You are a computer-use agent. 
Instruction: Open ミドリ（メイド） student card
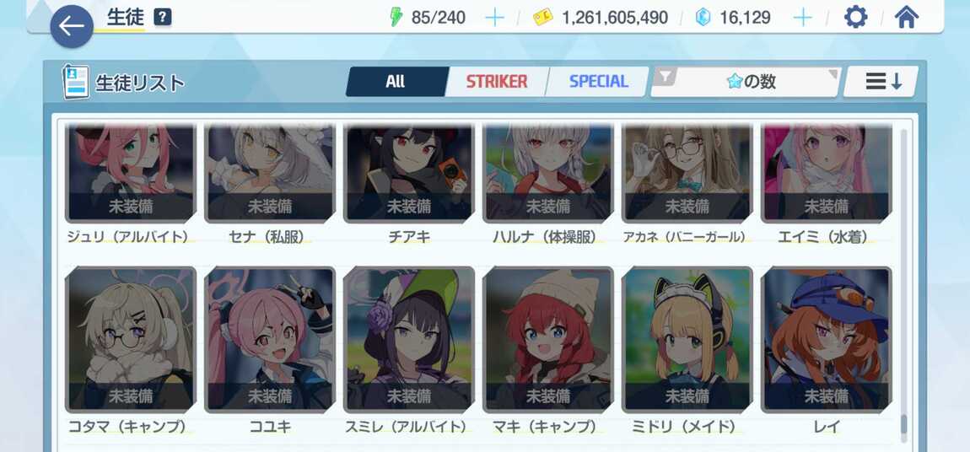pos(687,340)
